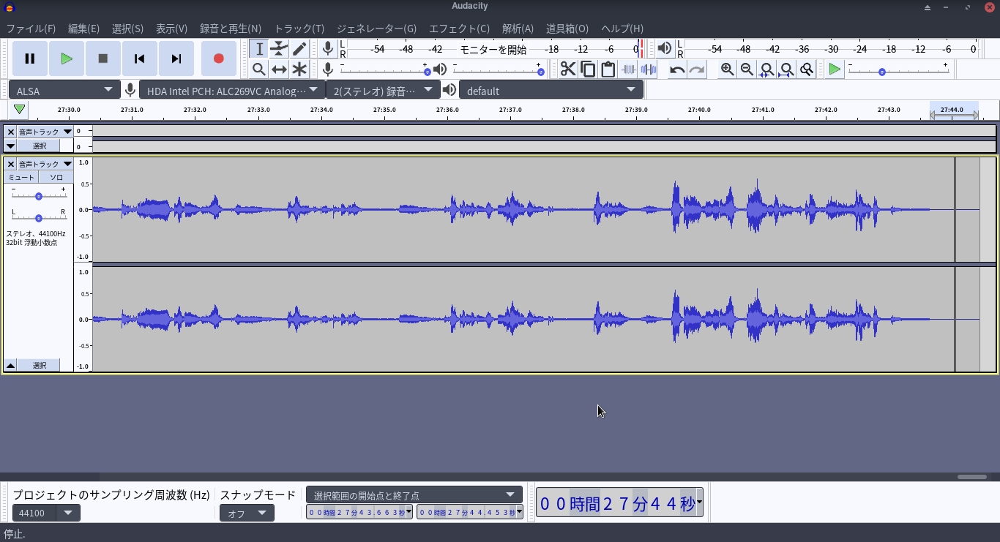Click the red Record button
Viewport: 1000px width, 542px height.
(x=218, y=59)
